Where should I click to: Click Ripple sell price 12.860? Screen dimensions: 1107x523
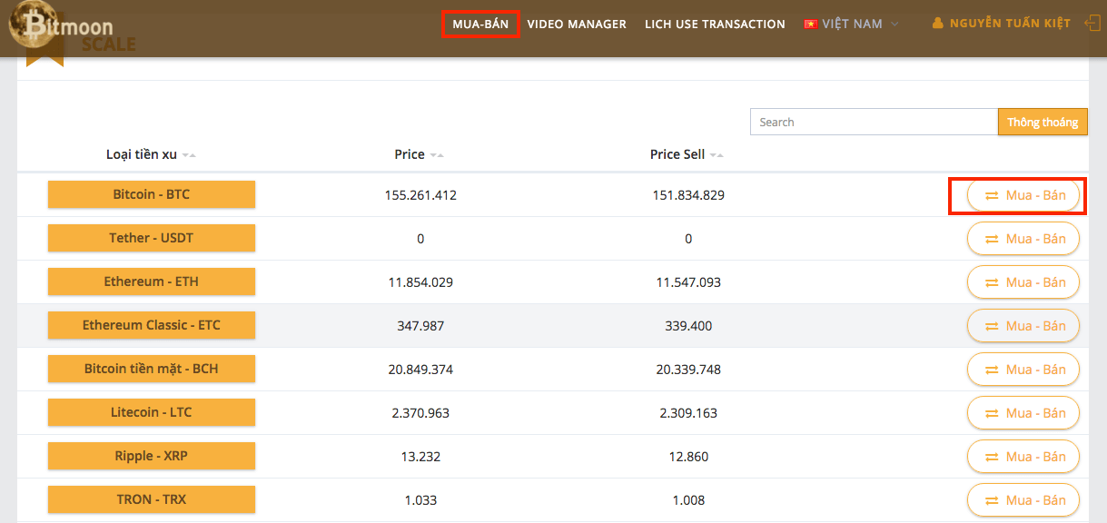pyautogui.click(x=688, y=457)
